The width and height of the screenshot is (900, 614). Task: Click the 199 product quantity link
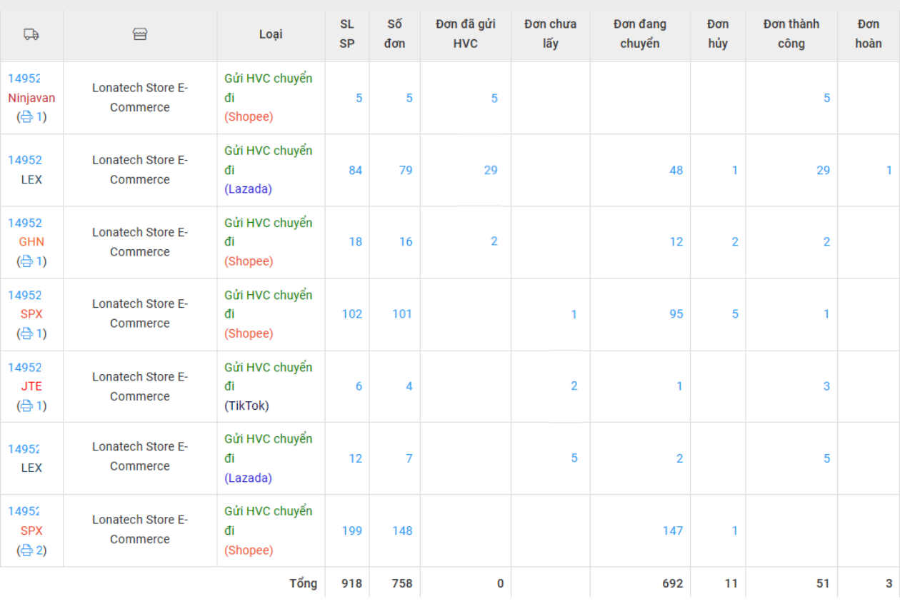point(351,530)
